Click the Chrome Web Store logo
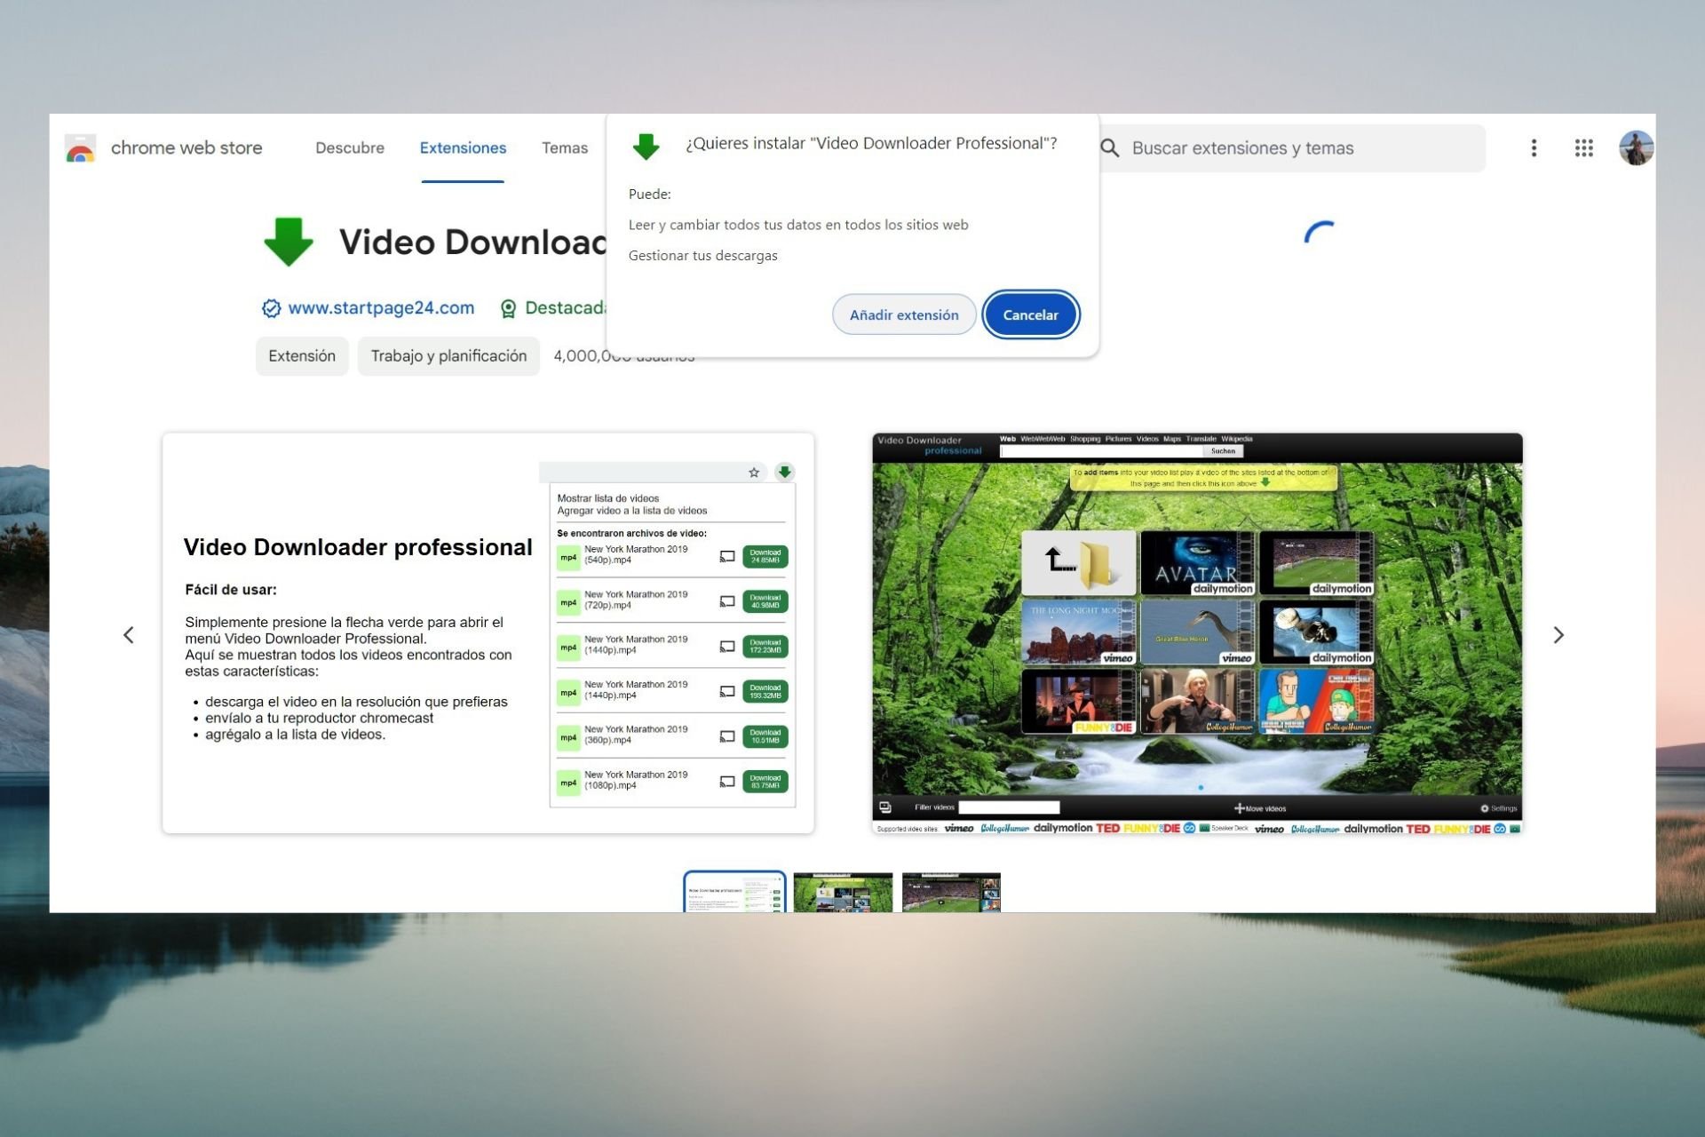Viewport: 1705px width, 1137px height. 81,148
